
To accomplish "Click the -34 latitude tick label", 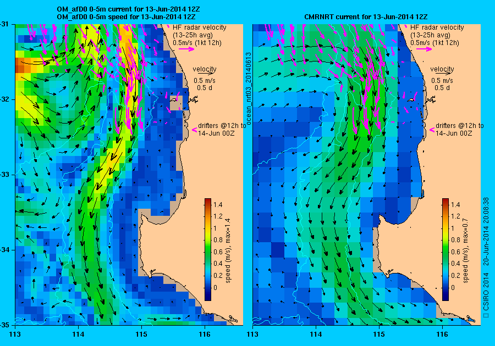I will 5,250.
